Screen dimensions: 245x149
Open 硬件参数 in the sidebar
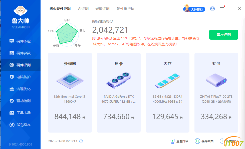[x=20, y=53]
